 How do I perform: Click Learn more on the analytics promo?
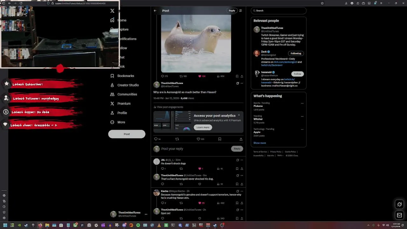[x=203, y=127]
